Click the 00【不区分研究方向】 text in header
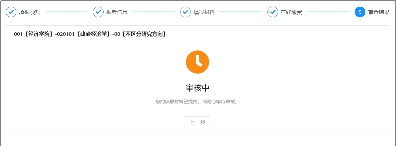 click(140, 34)
